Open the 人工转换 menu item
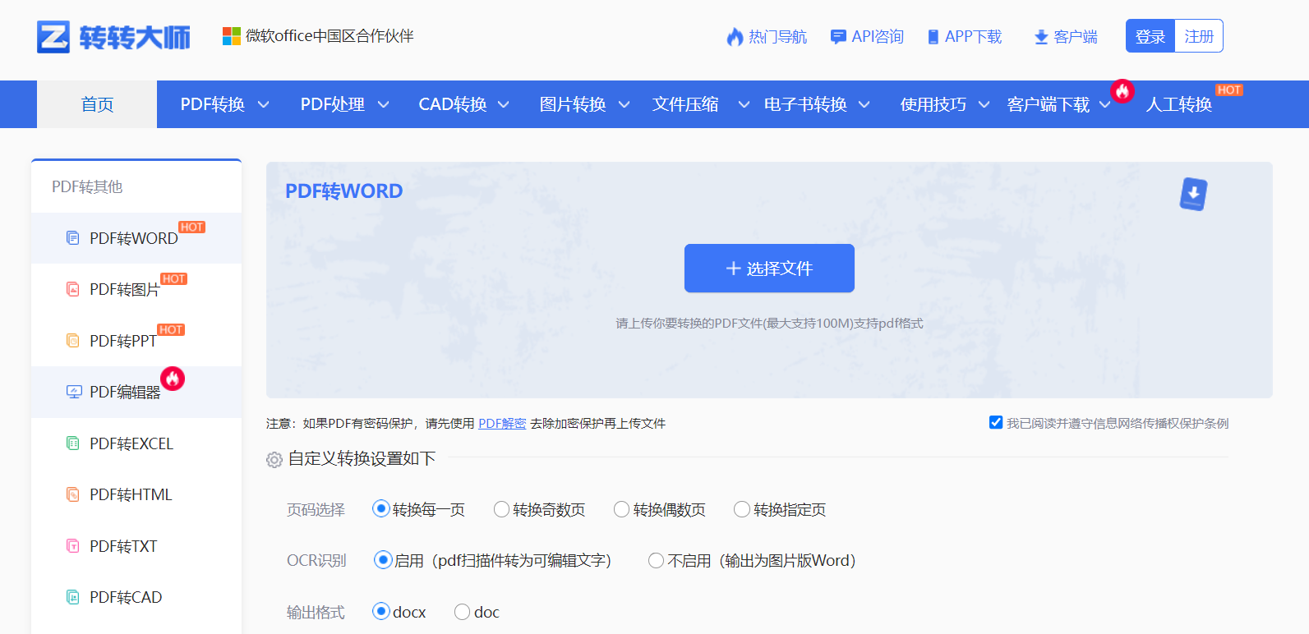 coord(1179,104)
